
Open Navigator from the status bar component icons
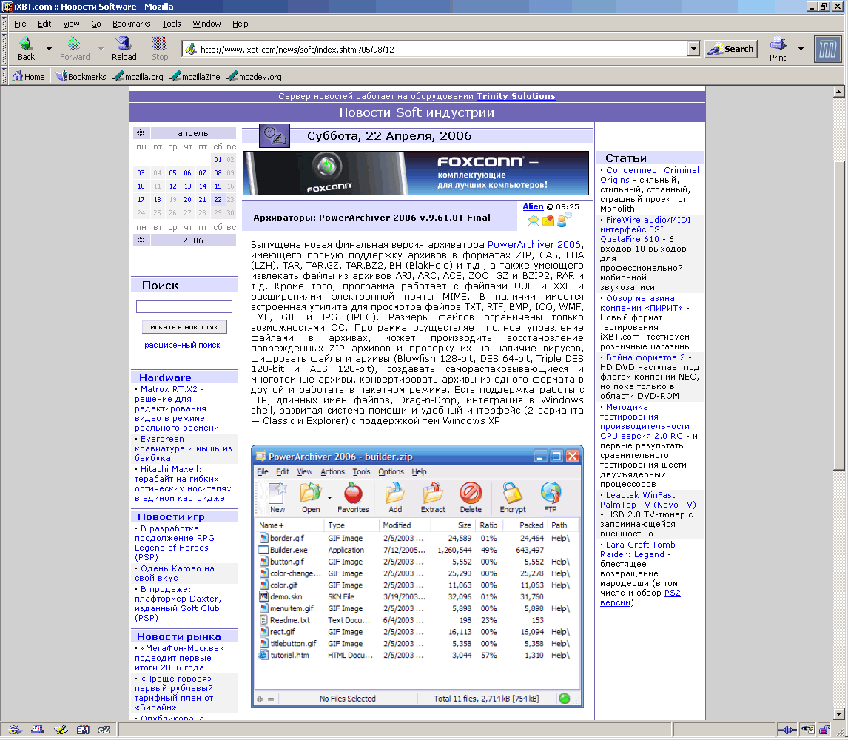point(14,730)
